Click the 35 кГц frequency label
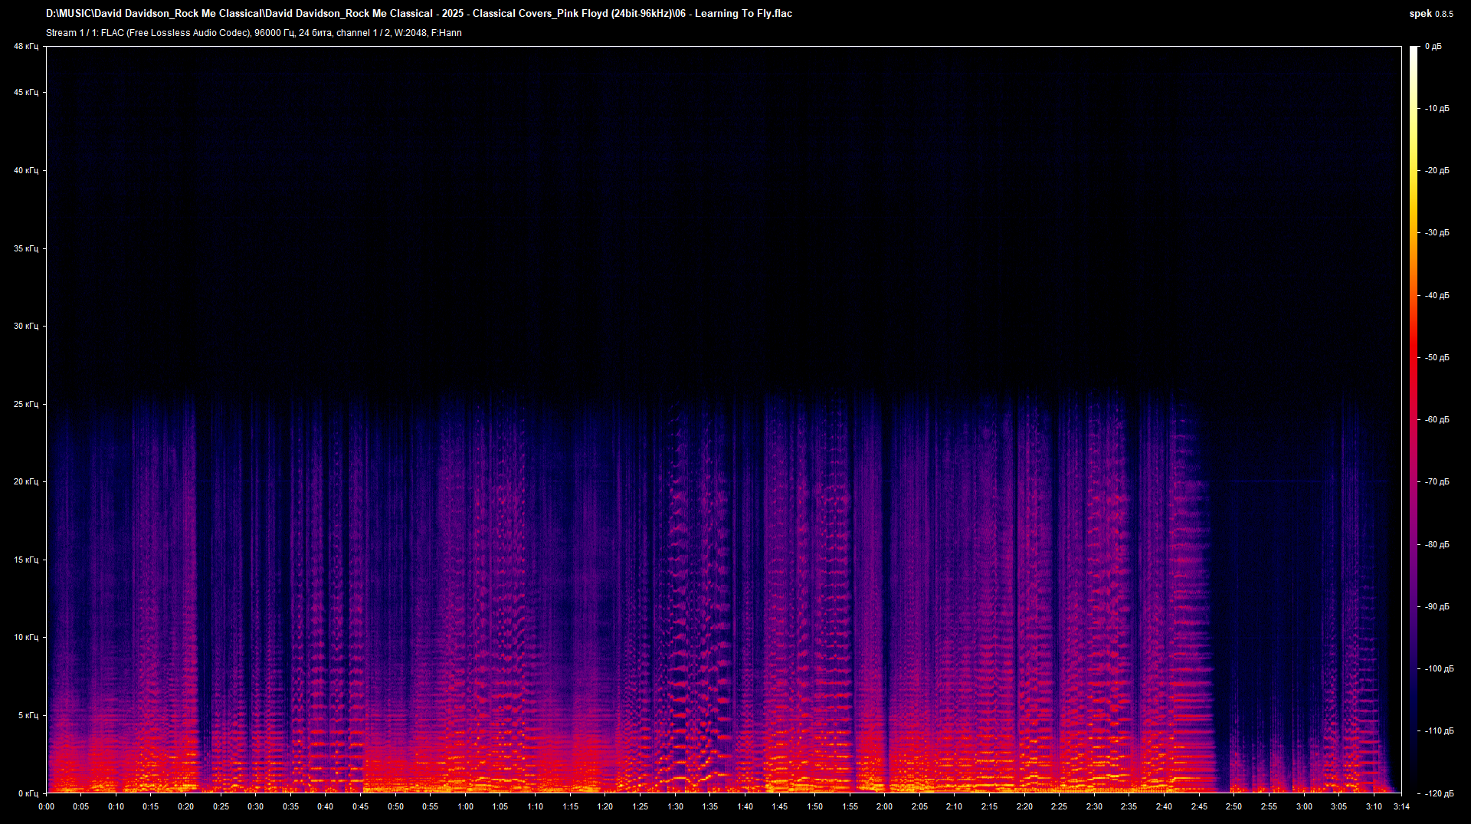Viewport: 1471px width, 824px height. point(26,248)
